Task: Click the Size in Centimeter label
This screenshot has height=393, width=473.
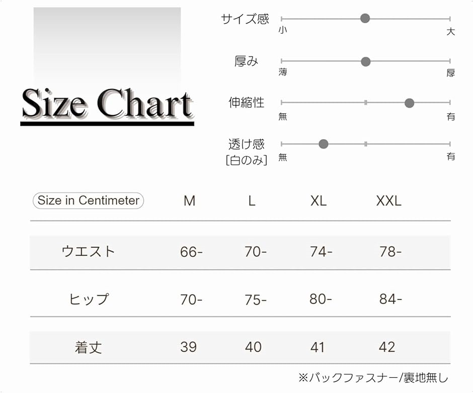Action: (89, 201)
